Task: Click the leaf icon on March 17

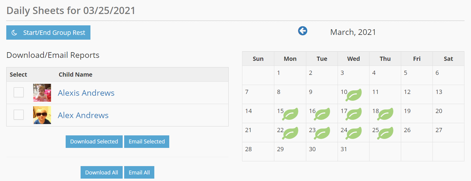Action: coord(354,114)
